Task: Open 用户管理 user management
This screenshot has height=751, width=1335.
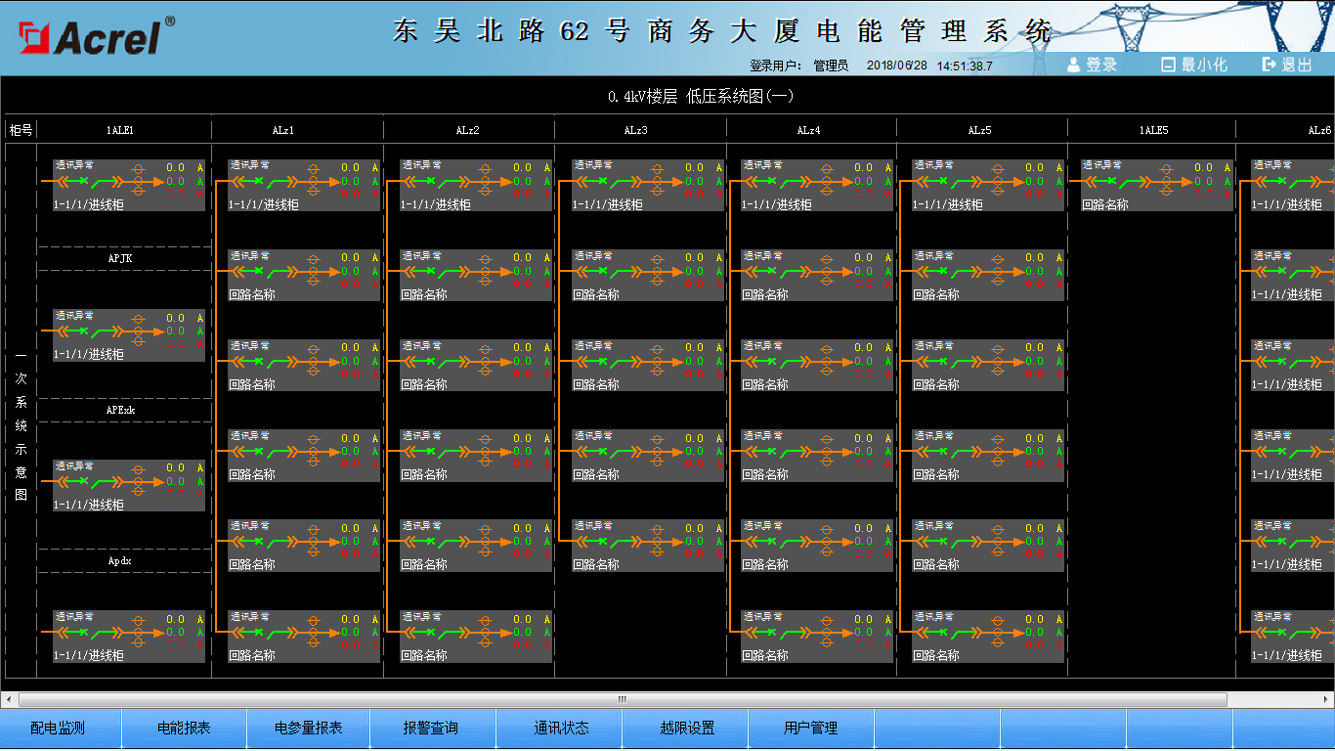Action: tap(811, 729)
